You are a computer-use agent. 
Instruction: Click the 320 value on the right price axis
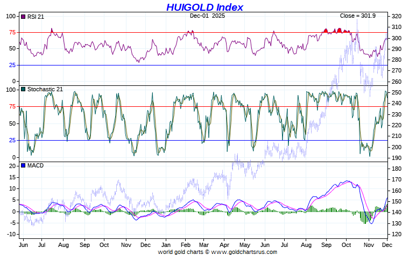coord(397,16)
